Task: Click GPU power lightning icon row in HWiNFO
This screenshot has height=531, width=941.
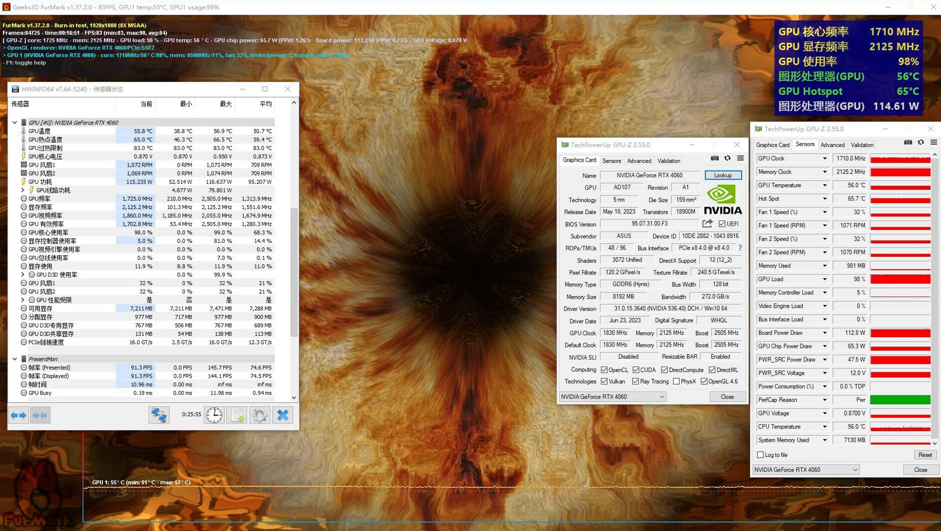Action: pyautogui.click(x=24, y=182)
